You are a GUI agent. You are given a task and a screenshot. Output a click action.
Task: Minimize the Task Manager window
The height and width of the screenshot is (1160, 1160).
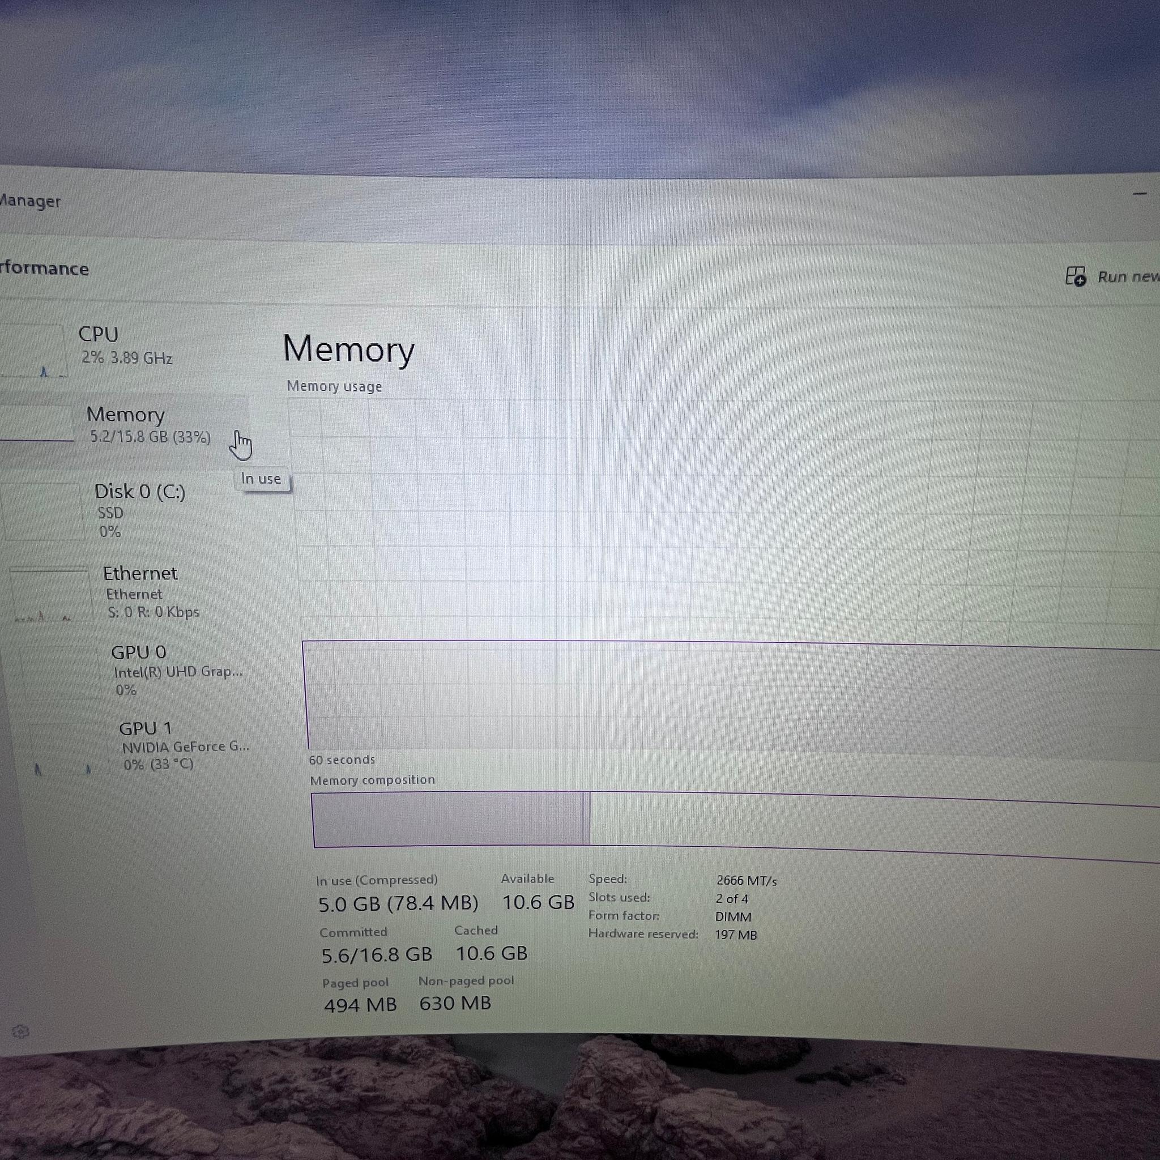1139,194
